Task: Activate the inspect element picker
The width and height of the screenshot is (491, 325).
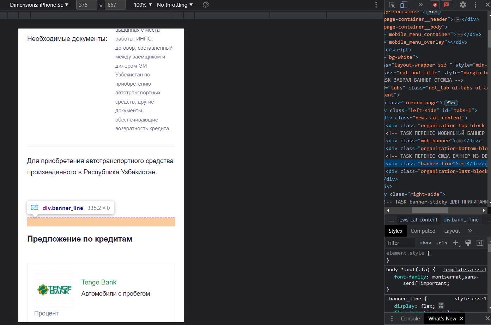Action: point(392,5)
